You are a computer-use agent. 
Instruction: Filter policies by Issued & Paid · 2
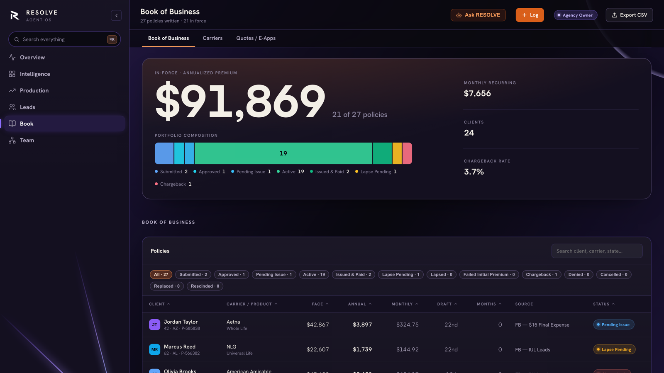tap(354, 274)
